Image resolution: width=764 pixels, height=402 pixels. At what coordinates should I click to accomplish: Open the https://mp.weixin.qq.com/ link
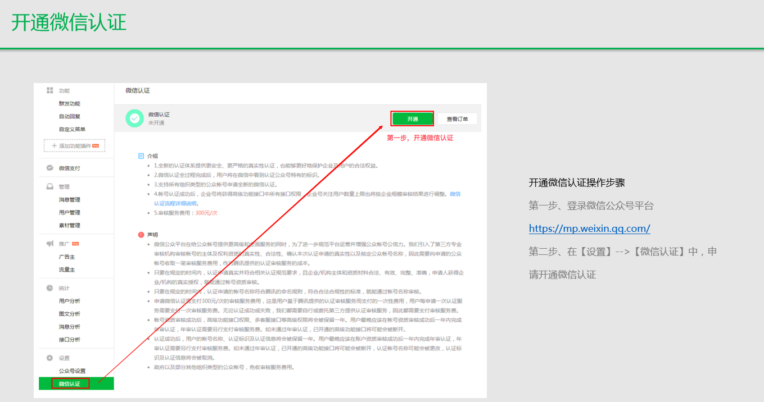tap(590, 229)
